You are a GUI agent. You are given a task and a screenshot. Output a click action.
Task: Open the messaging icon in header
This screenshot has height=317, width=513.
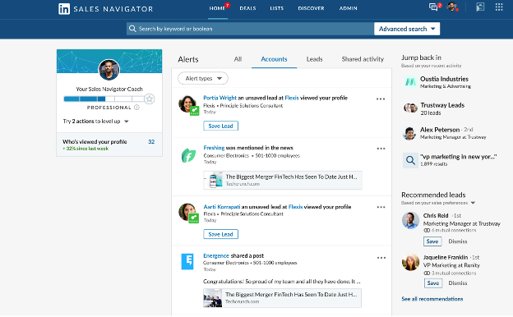[x=433, y=7]
